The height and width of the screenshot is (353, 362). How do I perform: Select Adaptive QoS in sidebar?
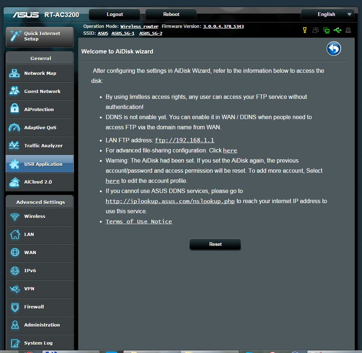(x=39, y=127)
